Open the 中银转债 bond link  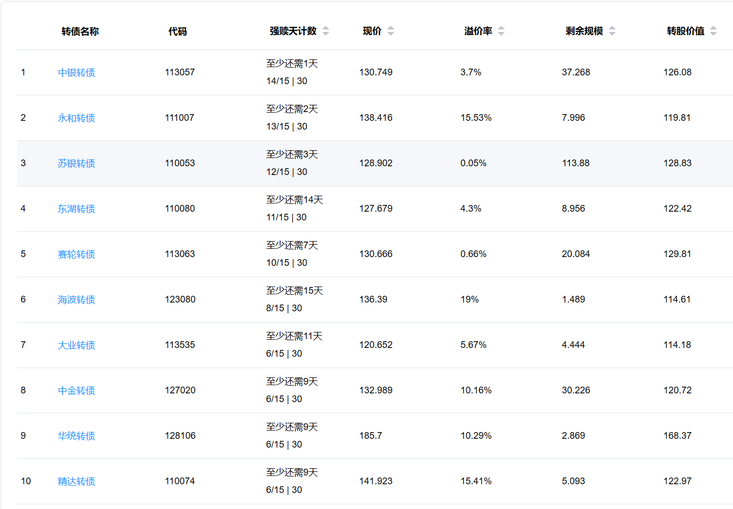click(x=76, y=73)
